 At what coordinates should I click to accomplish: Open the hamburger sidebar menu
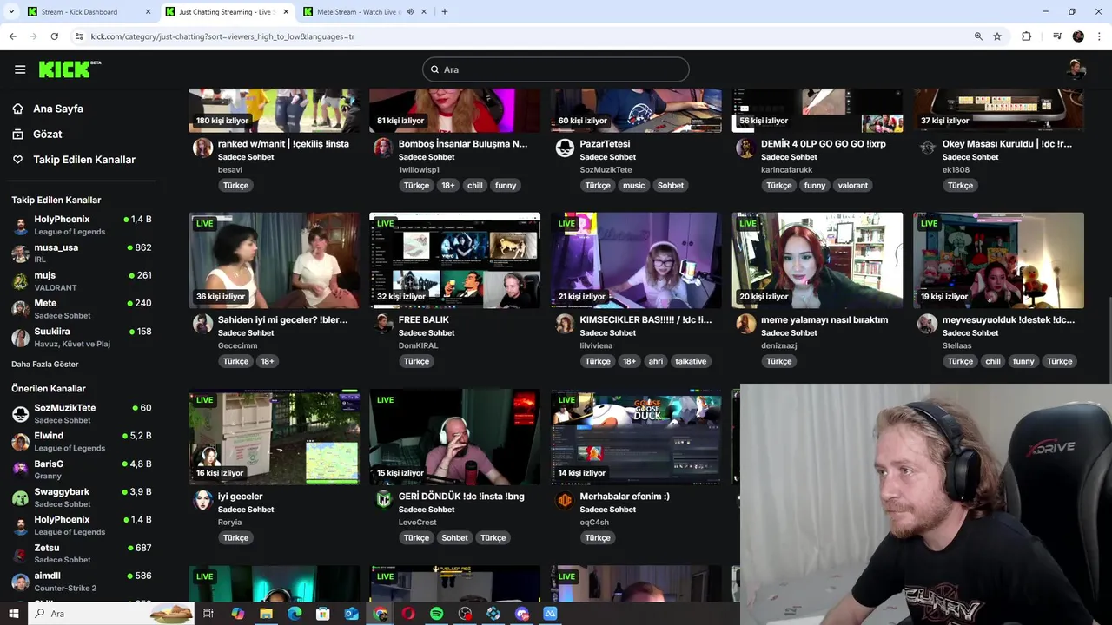point(20,69)
